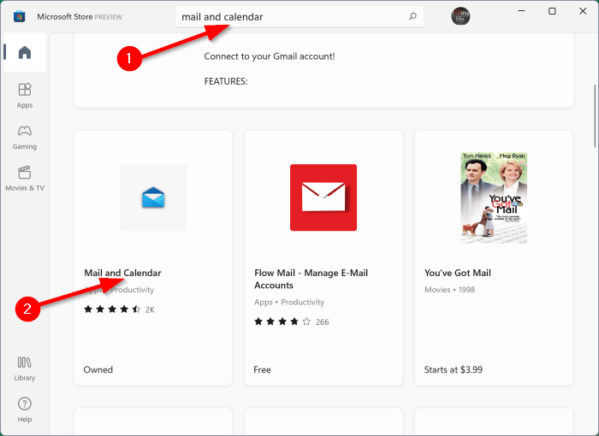Viewport: 599px width, 436px height.
Task: Click the search magnifier icon
Action: [412, 16]
